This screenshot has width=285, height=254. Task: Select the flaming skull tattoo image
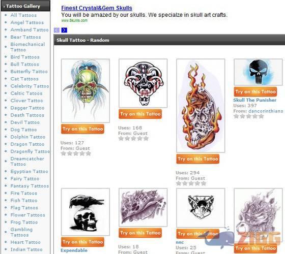tap(201, 106)
